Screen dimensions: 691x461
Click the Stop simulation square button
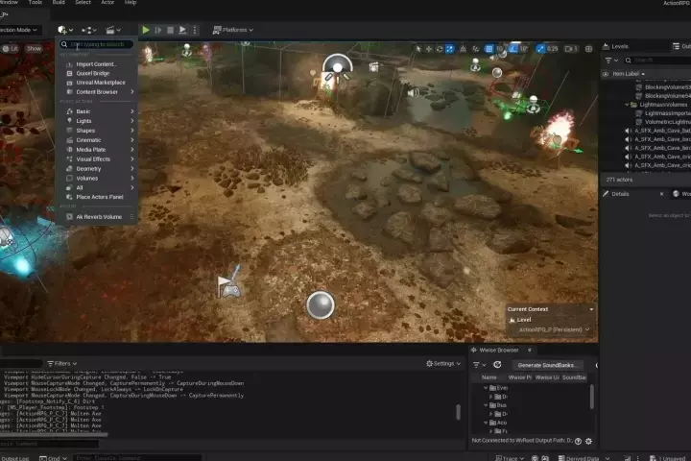[x=170, y=30]
